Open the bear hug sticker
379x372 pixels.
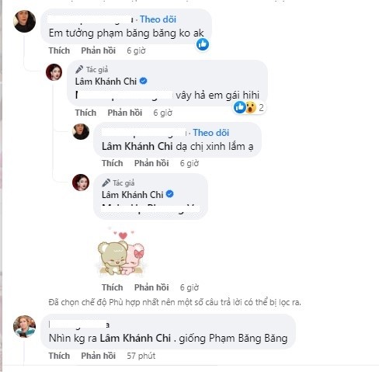tap(121, 251)
